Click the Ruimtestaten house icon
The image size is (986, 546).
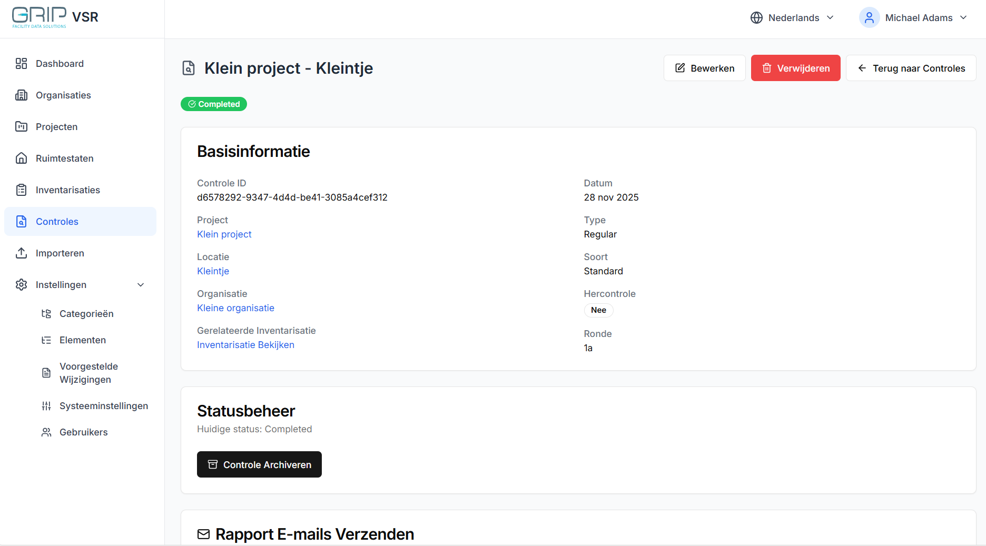pos(21,158)
